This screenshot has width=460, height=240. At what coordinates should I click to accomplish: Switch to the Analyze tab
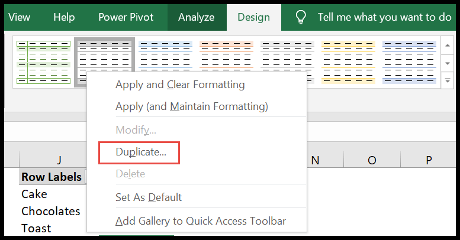pyautogui.click(x=196, y=17)
